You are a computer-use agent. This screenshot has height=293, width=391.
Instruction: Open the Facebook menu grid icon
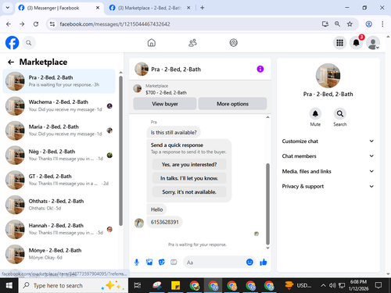click(339, 43)
